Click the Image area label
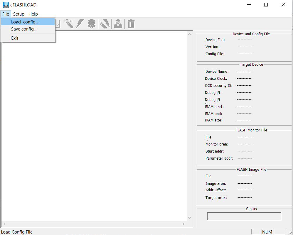Viewport: 293px width, 235px height. click(x=216, y=184)
